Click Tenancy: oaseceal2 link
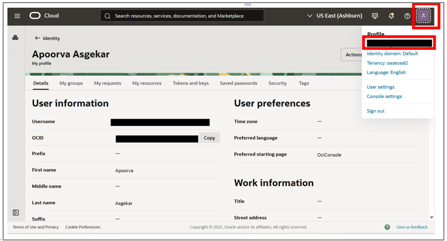 tap(387, 63)
